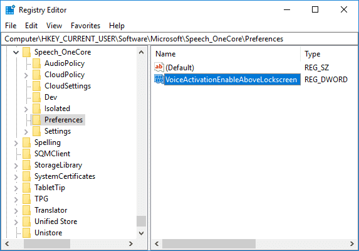Collapse the Speech_OneCore key
Screen dimensions: 359x251
16,53
